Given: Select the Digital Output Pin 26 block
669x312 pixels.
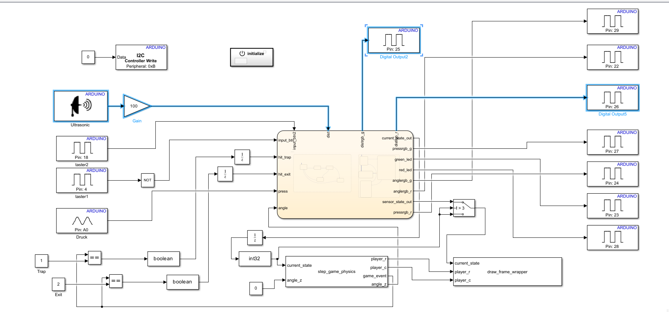Looking at the screenshot, I should [x=612, y=98].
